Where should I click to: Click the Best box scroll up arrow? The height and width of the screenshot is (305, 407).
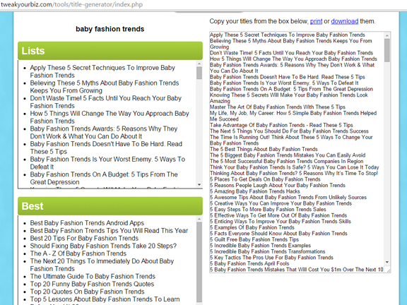point(199,219)
